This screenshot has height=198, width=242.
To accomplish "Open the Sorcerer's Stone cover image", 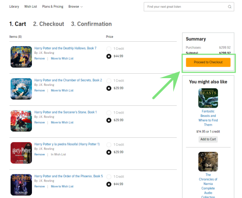I will point(21,121).
